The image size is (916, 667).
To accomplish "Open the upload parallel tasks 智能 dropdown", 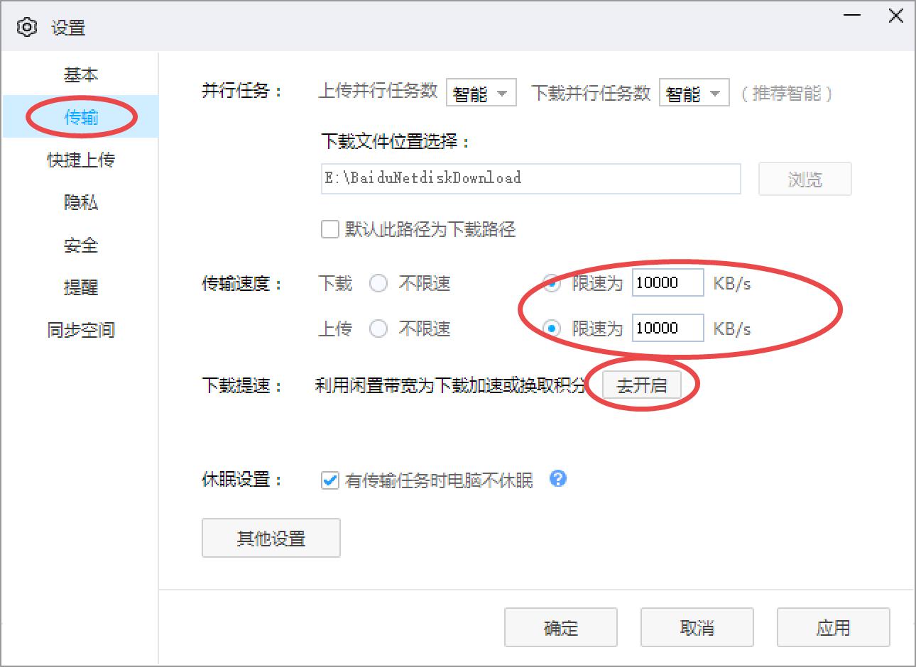I will [481, 92].
